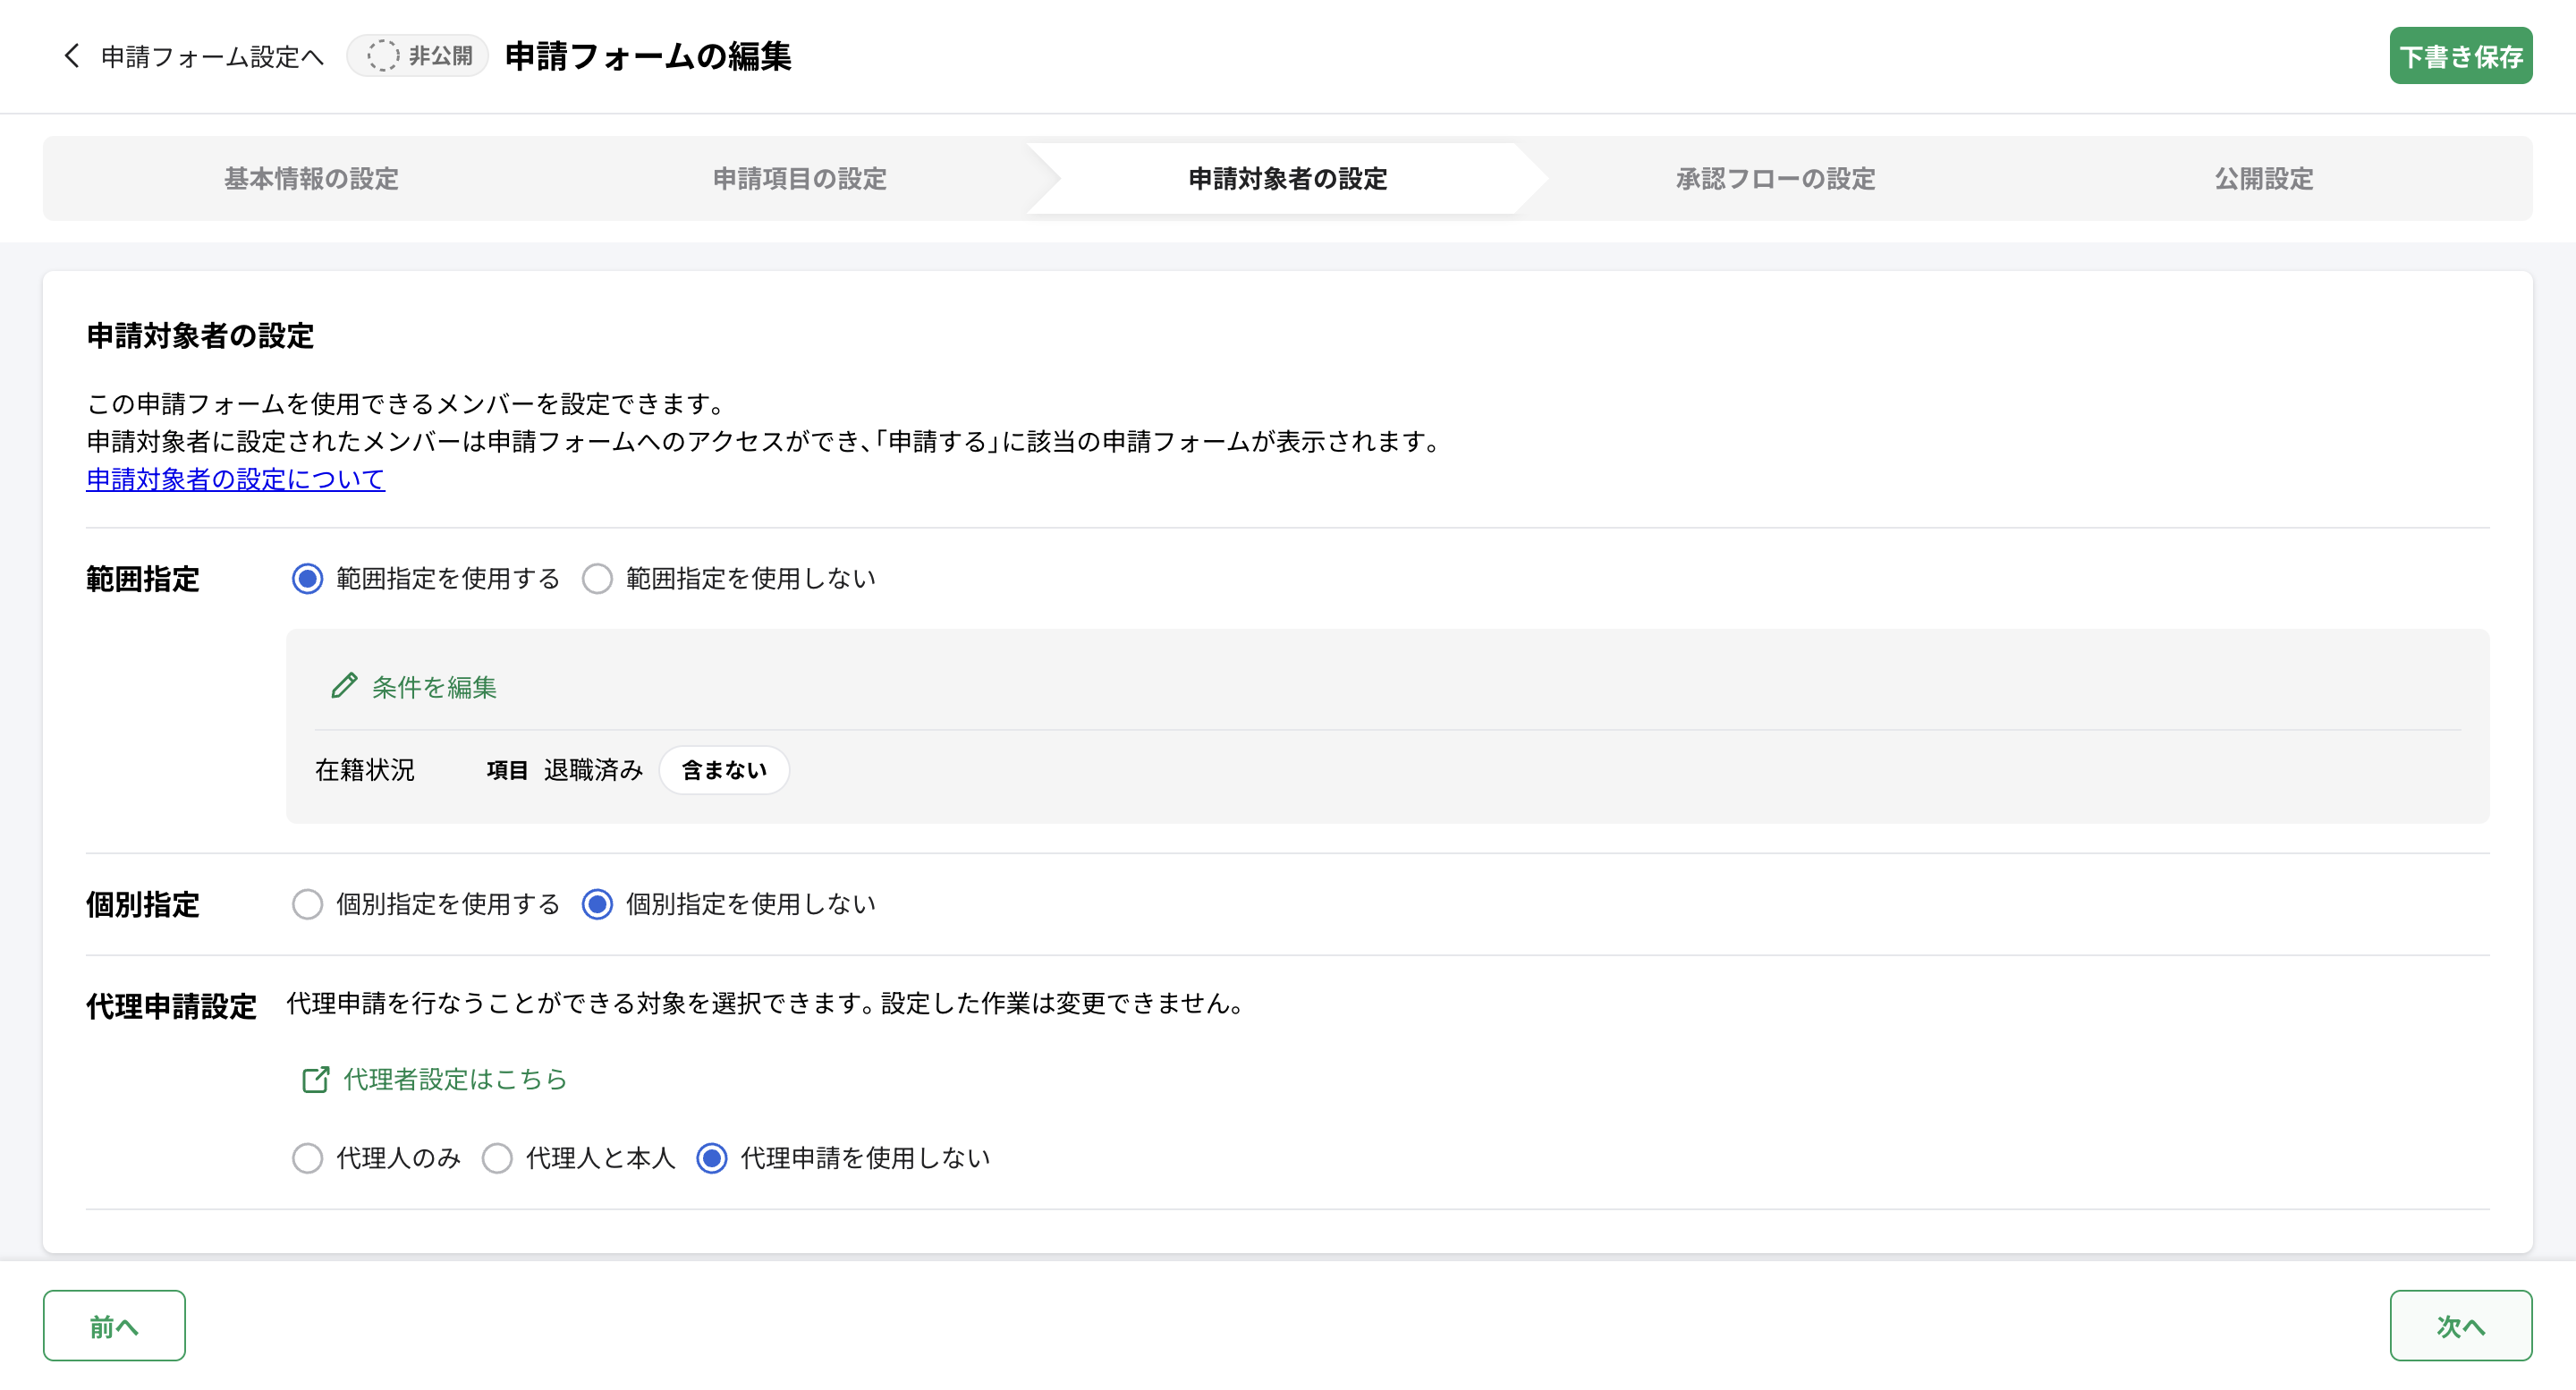Open 承認フローの設定 step tab

(x=1775, y=179)
